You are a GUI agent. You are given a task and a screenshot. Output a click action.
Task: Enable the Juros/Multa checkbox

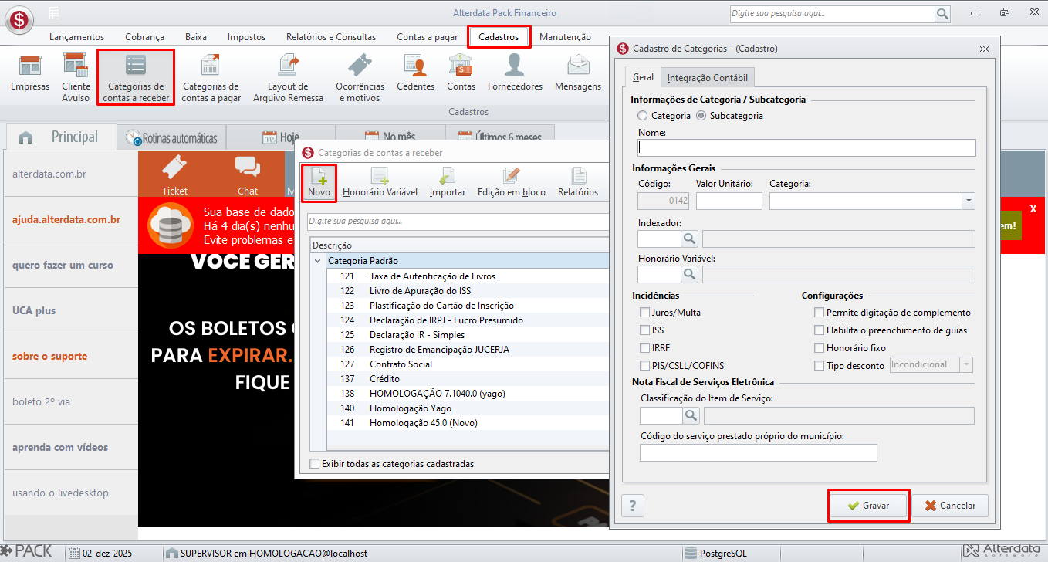(x=645, y=313)
